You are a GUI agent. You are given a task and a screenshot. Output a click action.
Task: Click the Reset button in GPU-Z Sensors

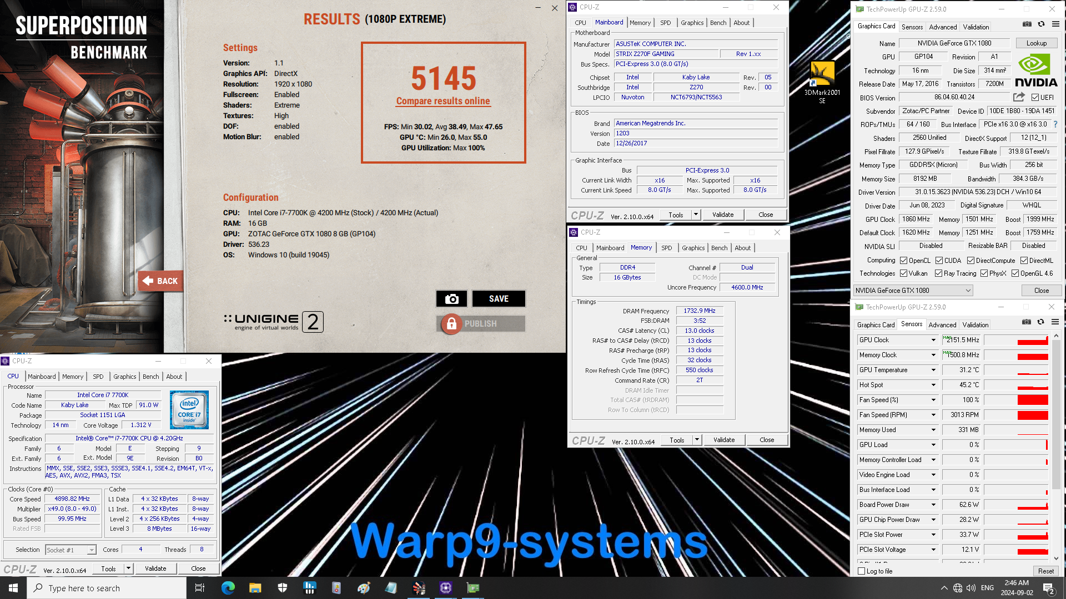coord(1045,571)
